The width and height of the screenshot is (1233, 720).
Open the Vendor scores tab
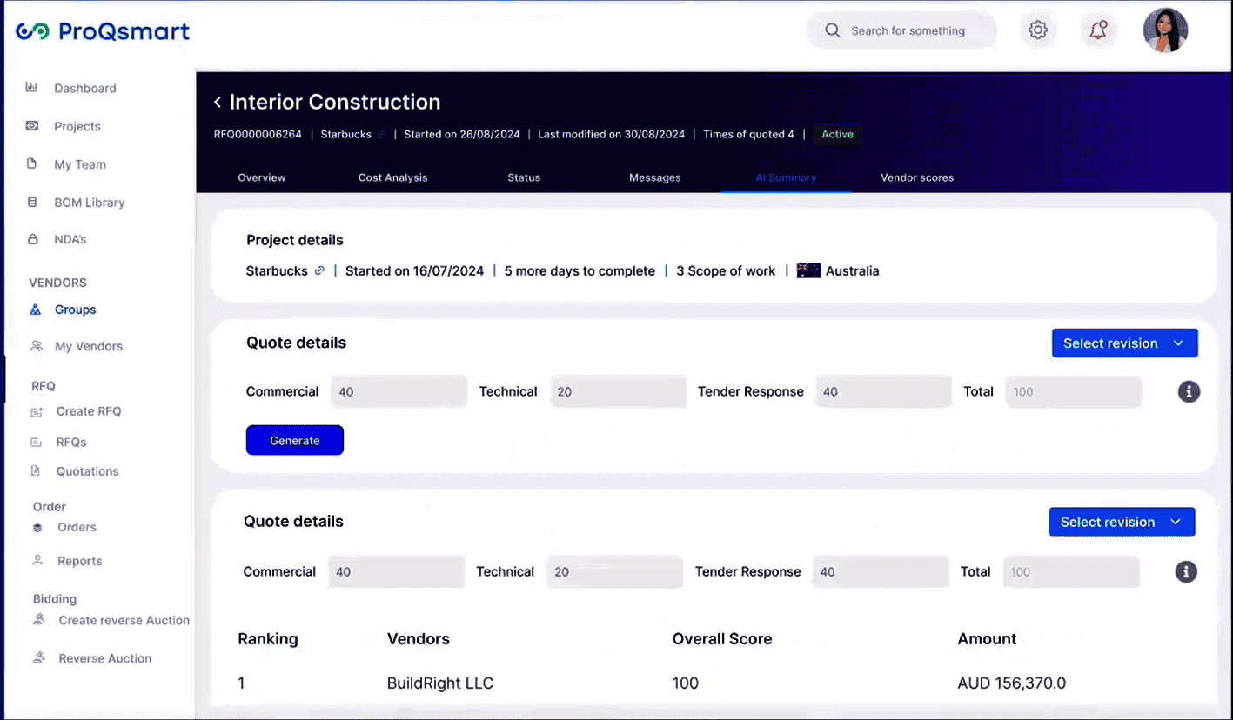[x=916, y=177]
